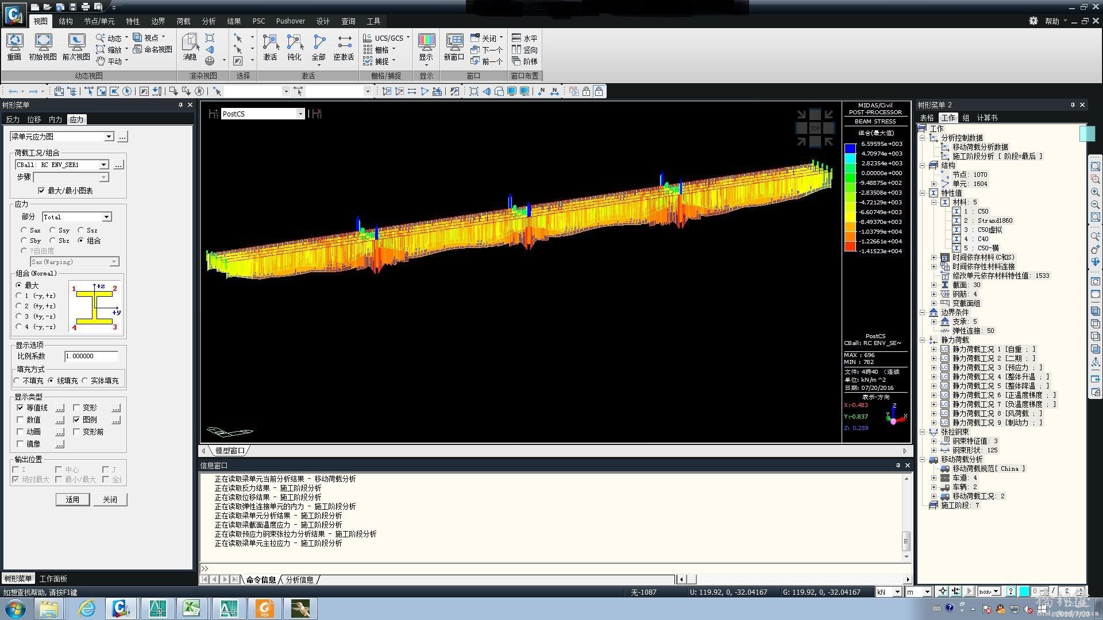The width and height of the screenshot is (1103, 620).
Task: Click the 竖向 vertical window layout icon
Action: 524,49
